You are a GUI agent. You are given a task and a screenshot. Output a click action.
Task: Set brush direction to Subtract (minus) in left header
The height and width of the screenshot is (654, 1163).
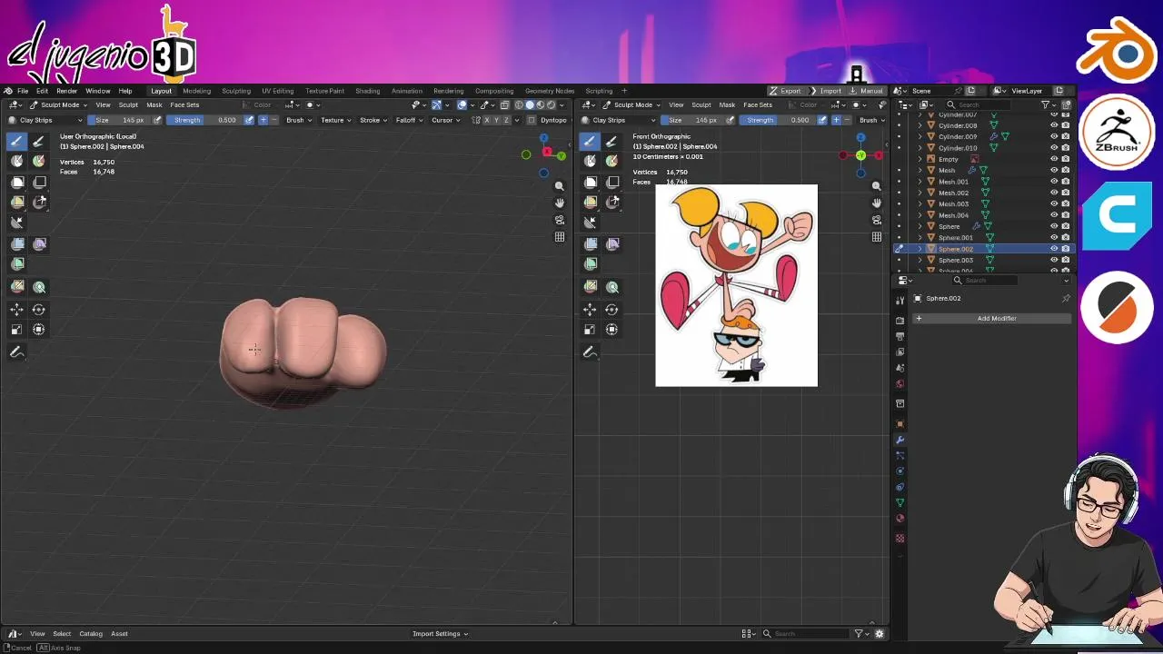pos(274,120)
